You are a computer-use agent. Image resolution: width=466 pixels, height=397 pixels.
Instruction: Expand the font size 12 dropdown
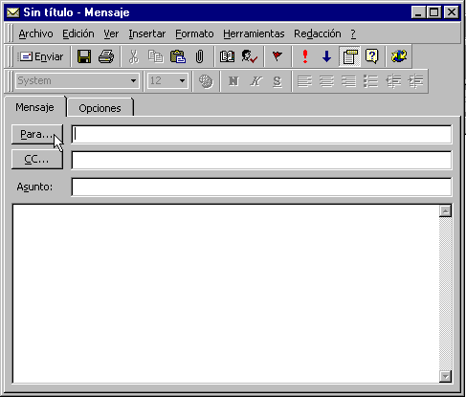(182, 81)
